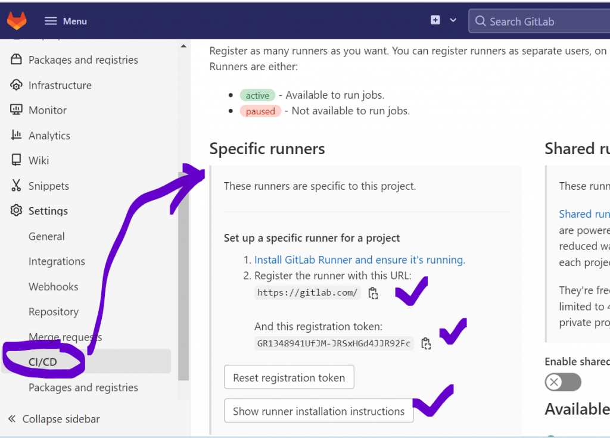Open the hamburger Menu
This screenshot has width=610, height=438.
tap(65, 20)
